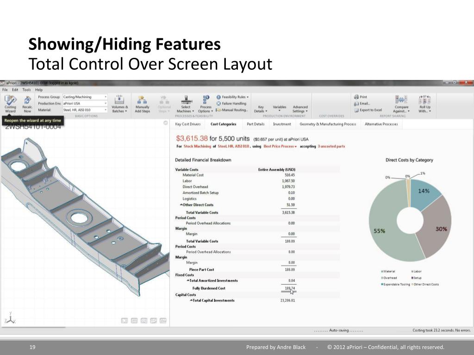Screen dimensions: 474x355
Task: Click the Steel, HR, AISI 010 link
Action: pos(233,147)
